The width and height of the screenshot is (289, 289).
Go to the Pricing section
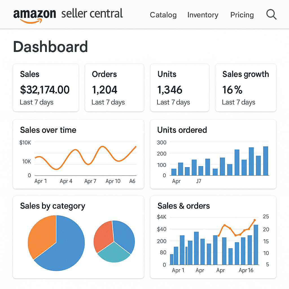(x=242, y=15)
